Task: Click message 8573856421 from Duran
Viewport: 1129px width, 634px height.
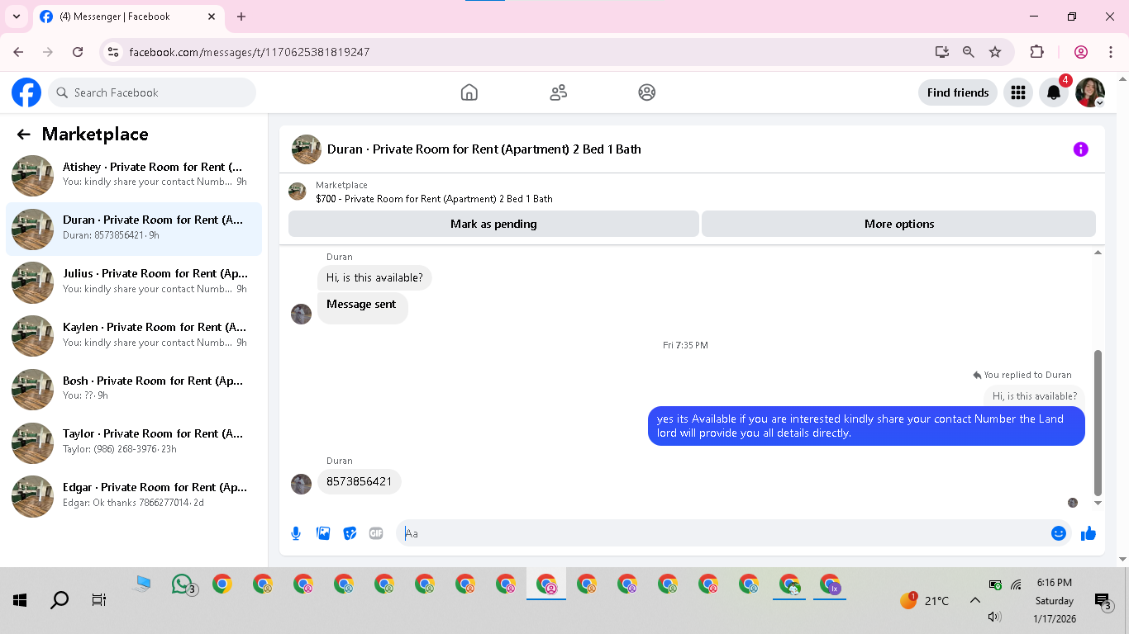Action: [360, 481]
